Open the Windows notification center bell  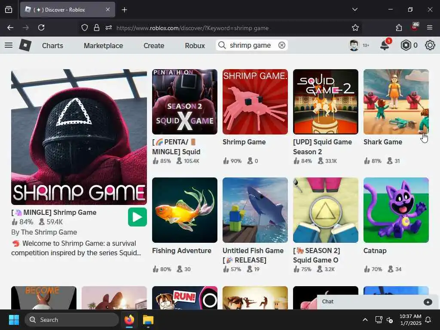[x=428, y=320]
